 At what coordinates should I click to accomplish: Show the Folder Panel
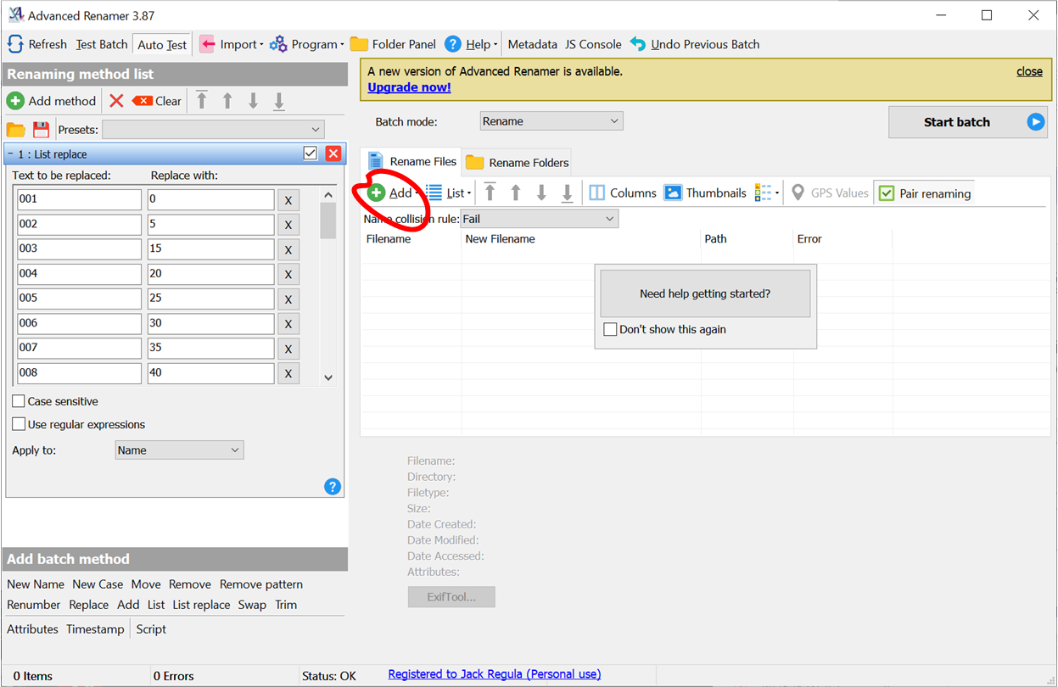[393, 44]
